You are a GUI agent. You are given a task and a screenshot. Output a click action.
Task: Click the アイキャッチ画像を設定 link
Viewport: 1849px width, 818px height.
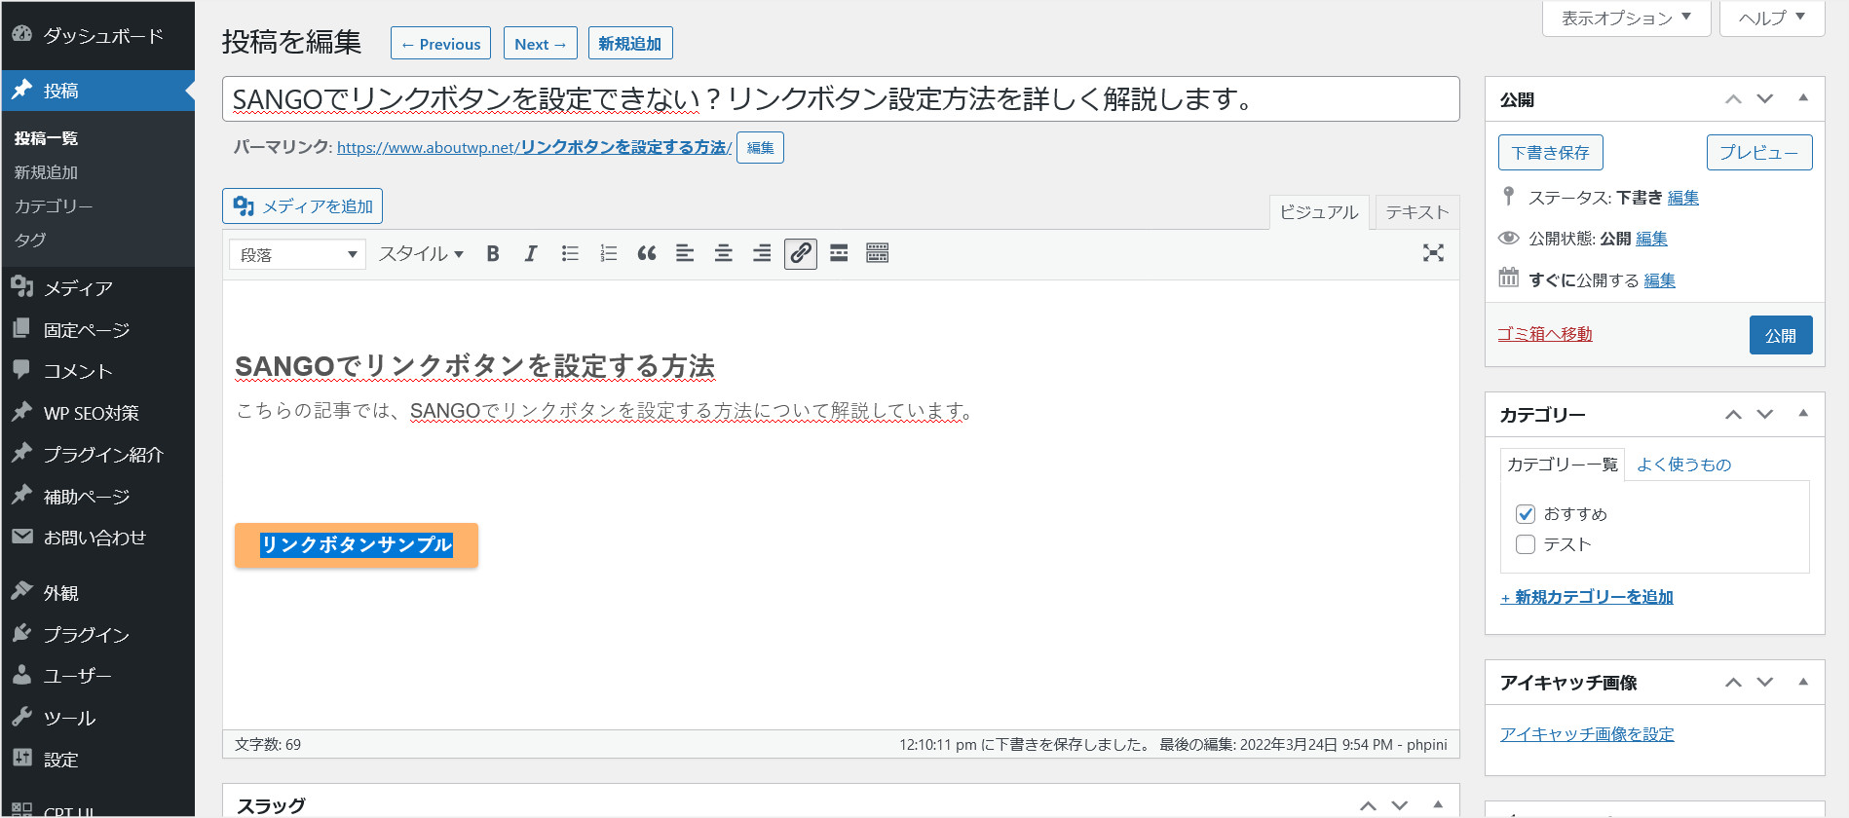tap(1587, 734)
